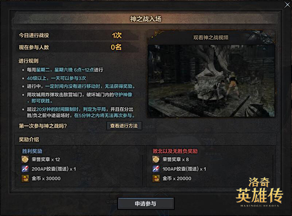Select the 胜利奖励 section heading
Screen dimensions: 292x216
tap(32, 151)
